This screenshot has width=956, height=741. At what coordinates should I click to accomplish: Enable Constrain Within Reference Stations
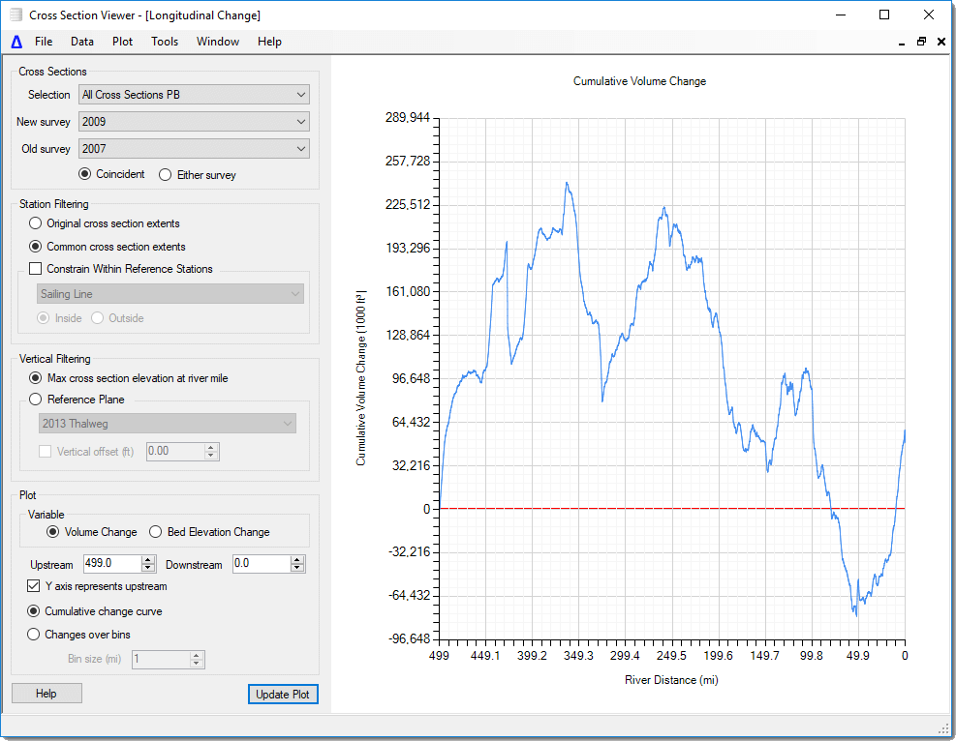point(36,269)
